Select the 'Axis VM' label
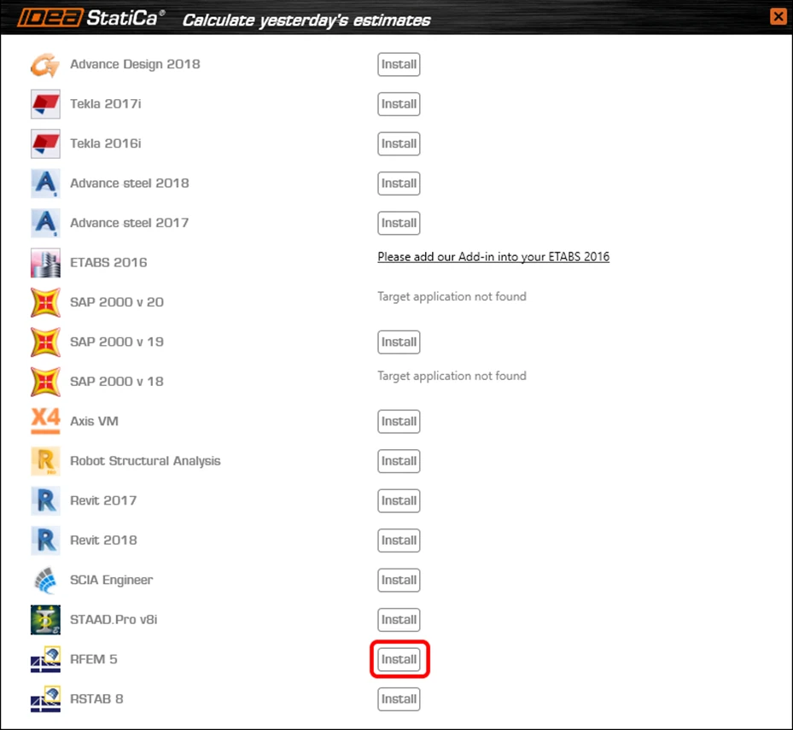Screen dimensions: 793x730 (94, 422)
